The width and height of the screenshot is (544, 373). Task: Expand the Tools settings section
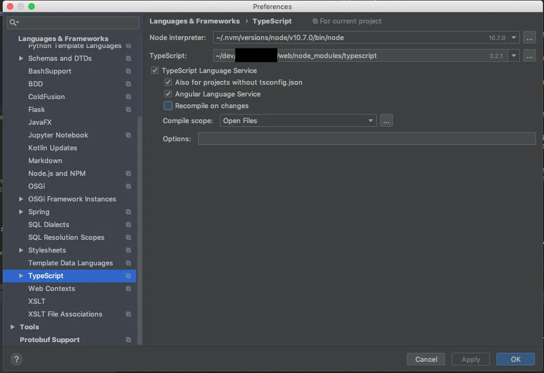point(12,327)
